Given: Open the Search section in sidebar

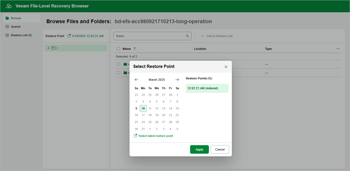Looking at the screenshot, I should 16,27.
